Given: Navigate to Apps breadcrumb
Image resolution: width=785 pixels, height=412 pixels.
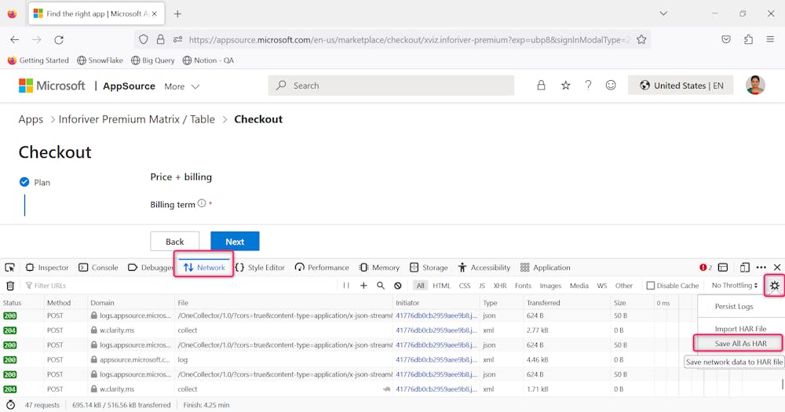Looking at the screenshot, I should (x=31, y=119).
